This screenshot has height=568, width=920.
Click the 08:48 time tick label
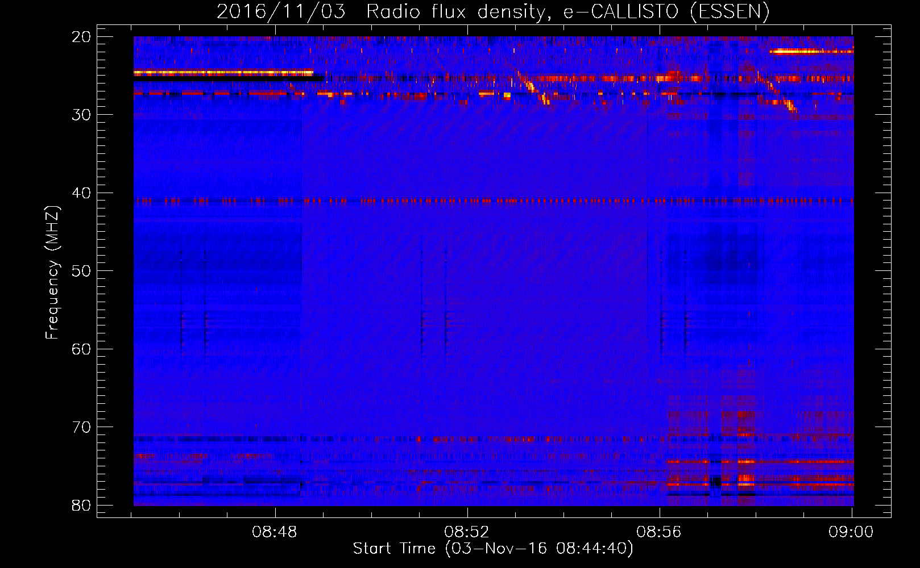click(275, 532)
